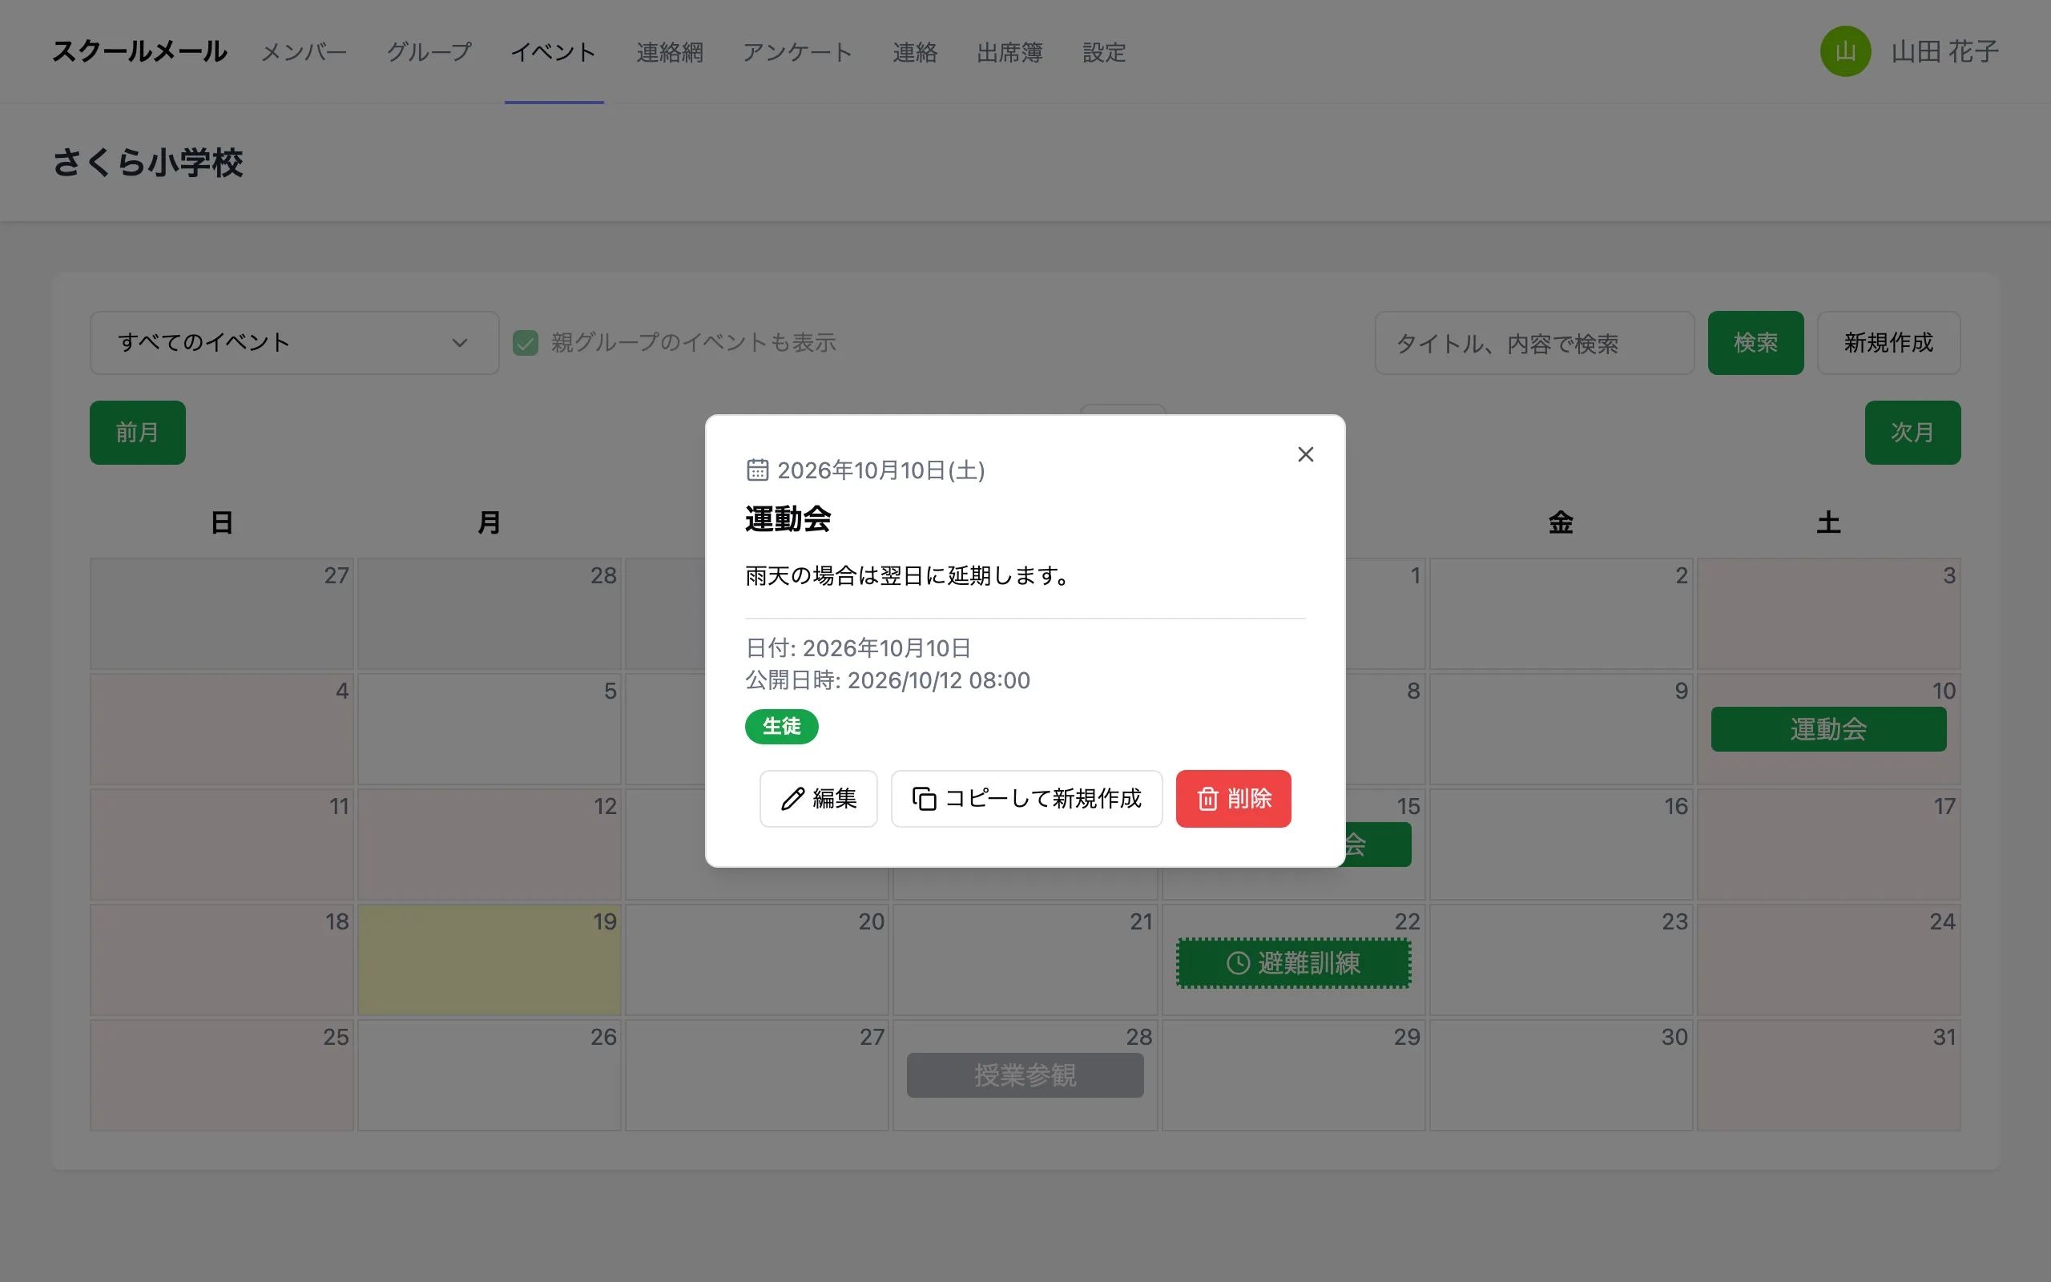Screen dimensions: 2051x1282
Task: Select the highlighted 19 day cell
Action: [x=489, y=960]
